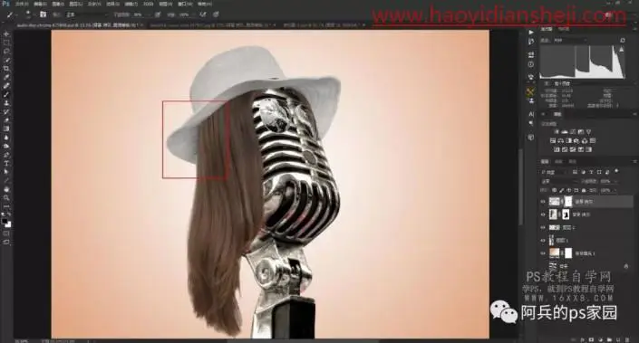Select the Eyedropper tool
The height and width of the screenshot is (343, 639).
tap(6, 77)
